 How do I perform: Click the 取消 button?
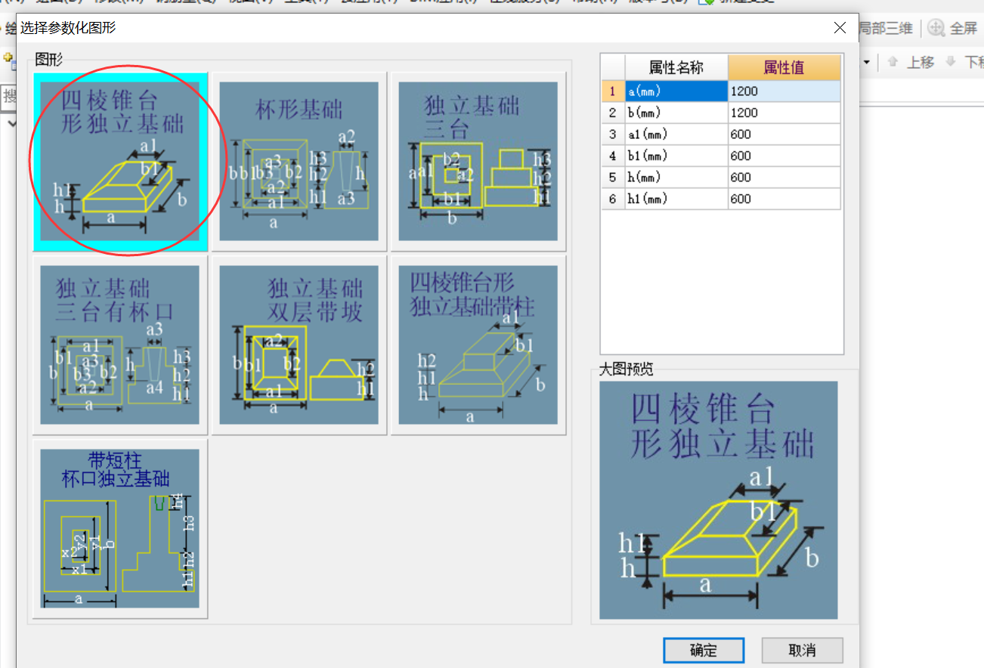pos(802,651)
